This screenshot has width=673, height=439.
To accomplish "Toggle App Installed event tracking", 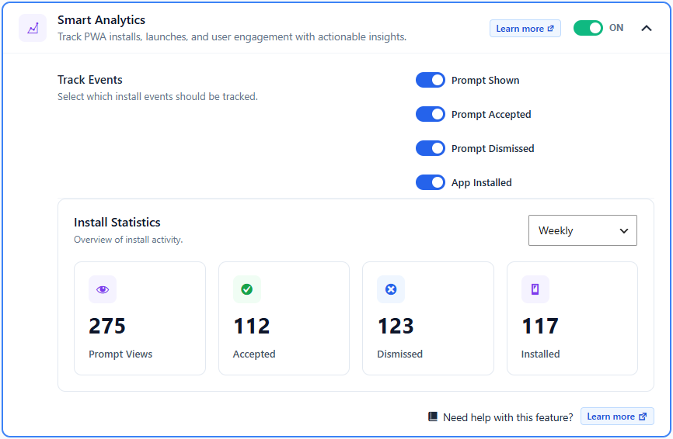I will coord(430,182).
